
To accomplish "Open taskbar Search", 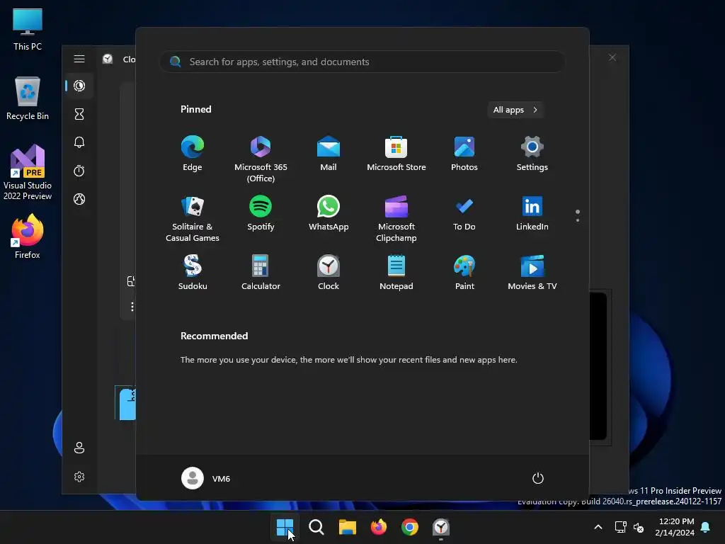I will pyautogui.click(x=316, y=527).
